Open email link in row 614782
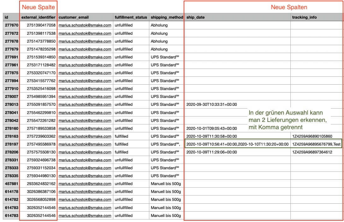Screen dimensions: 344x222 click(85, 200)
